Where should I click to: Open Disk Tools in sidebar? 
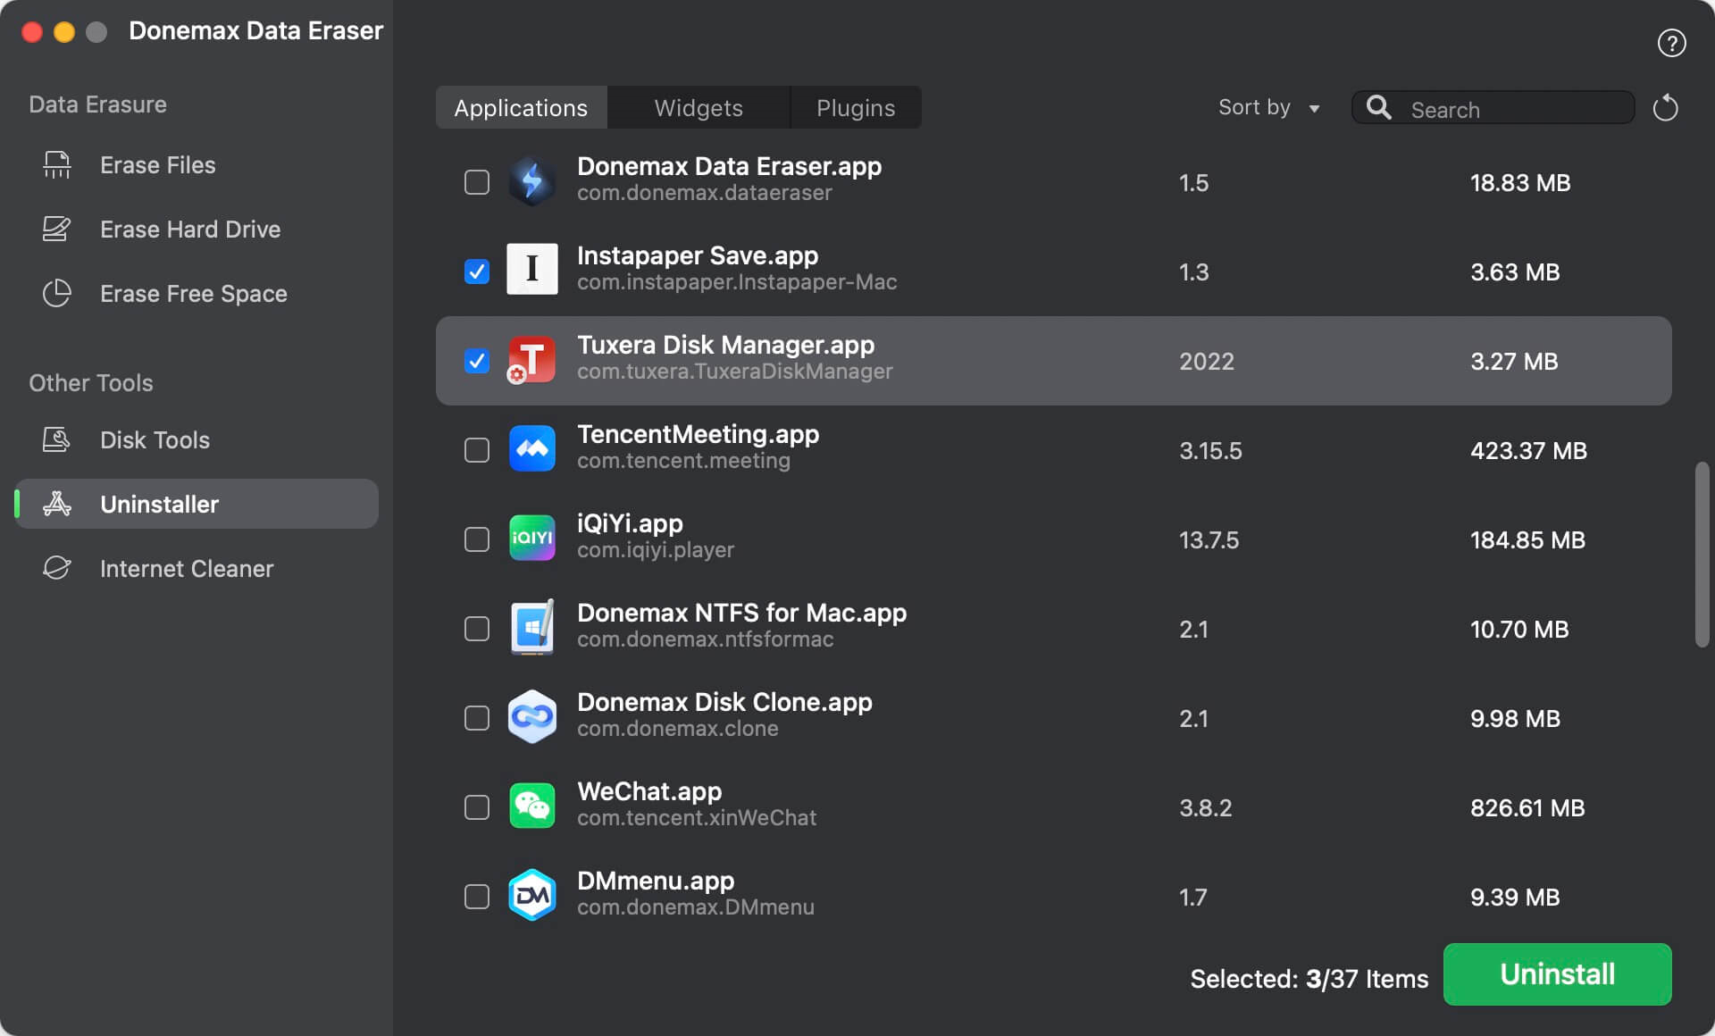point(197,440)
